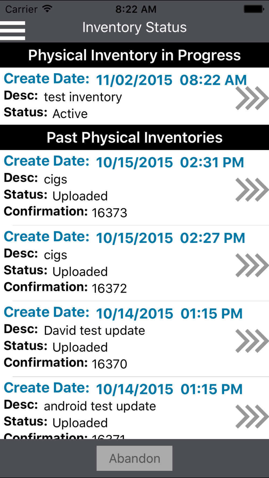
Task: Open android test update via chevron arrows
Action: coord(252,416)
